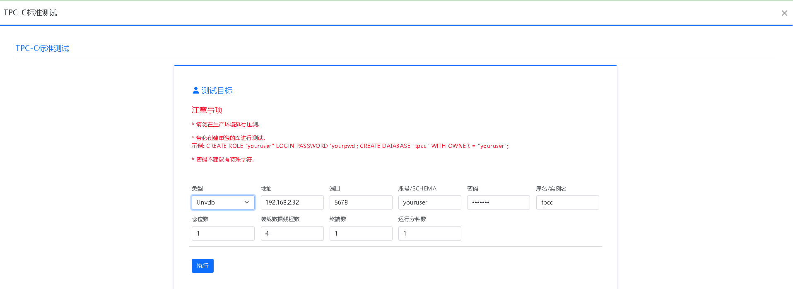Click the 仓位数 input field
The width and height of the screenshot is (793, 289).
point(223,234)
